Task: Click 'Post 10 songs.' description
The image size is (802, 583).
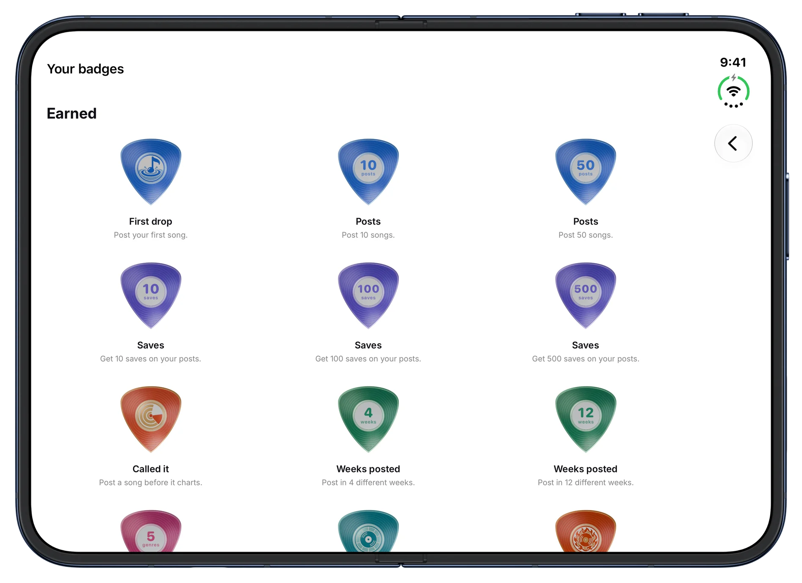Action: point(368,235)
